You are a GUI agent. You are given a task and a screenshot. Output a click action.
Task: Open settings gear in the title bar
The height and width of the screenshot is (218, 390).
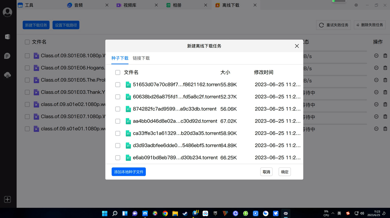tap(356, 5)
